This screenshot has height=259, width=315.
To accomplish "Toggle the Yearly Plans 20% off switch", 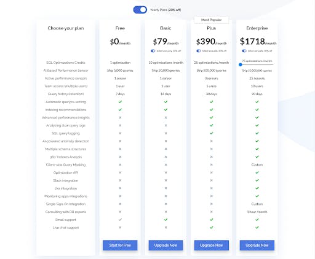I will tap(140, 10).
